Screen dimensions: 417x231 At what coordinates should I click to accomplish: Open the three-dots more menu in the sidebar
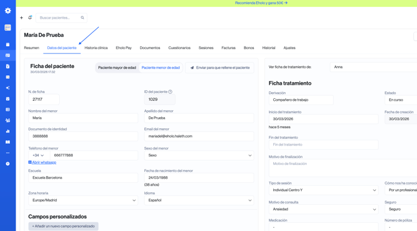point(7,153)
